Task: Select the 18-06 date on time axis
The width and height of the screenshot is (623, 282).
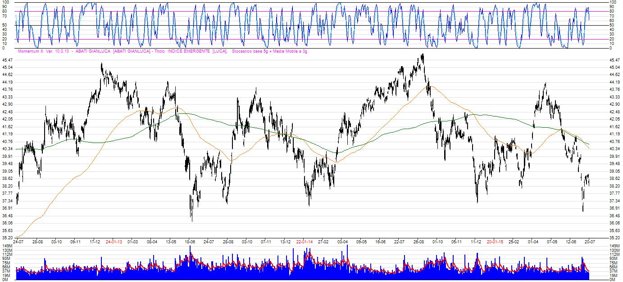Action: (190, 242)
